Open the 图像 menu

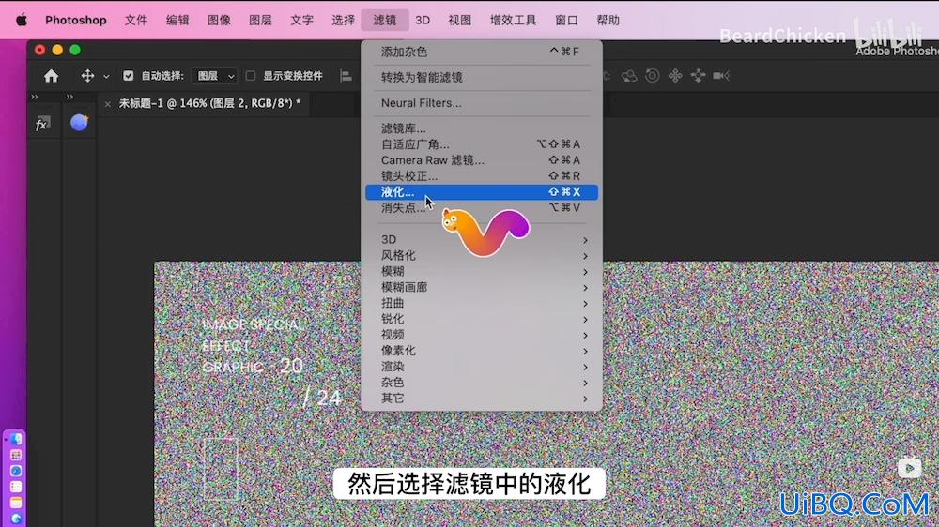pyautogui.click(x=219, y=20)
